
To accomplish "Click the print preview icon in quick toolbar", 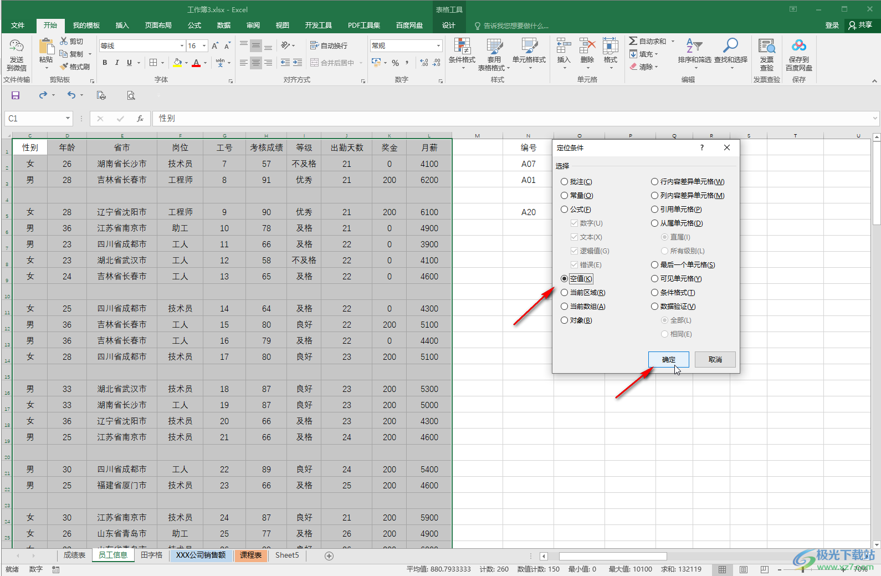I will tap(131, 95).
